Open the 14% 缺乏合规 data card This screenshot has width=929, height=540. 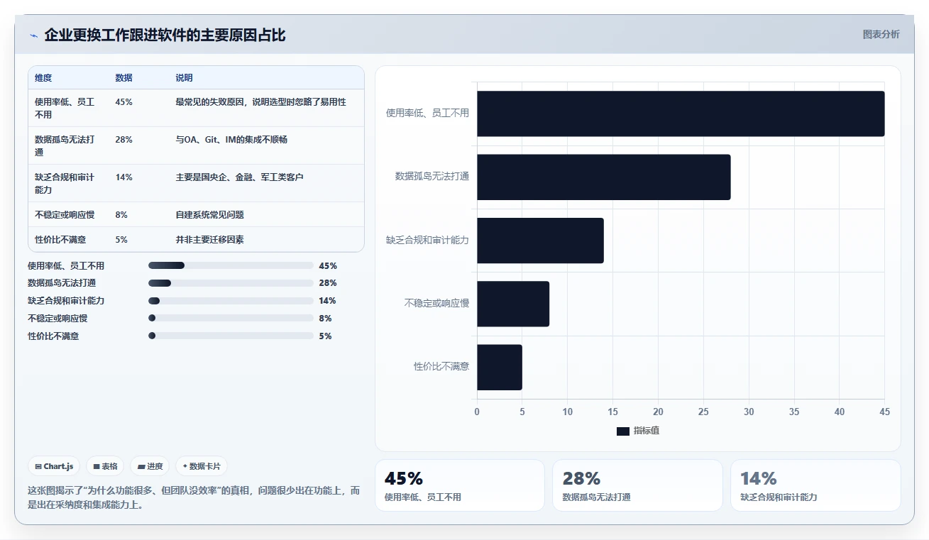click(815, 485)
